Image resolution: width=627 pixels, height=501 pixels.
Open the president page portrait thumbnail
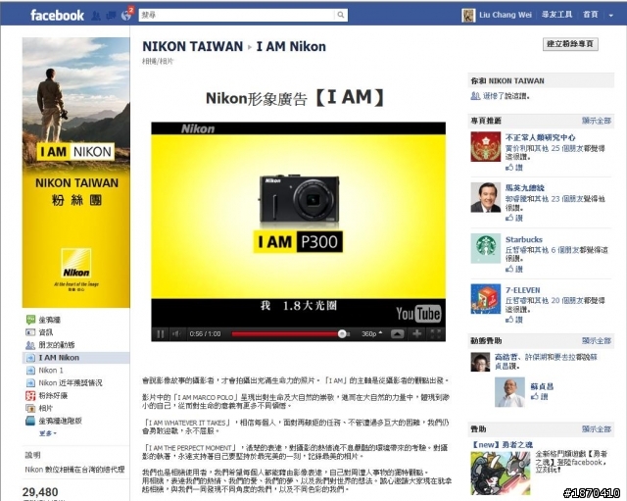(x=486, y=197)
